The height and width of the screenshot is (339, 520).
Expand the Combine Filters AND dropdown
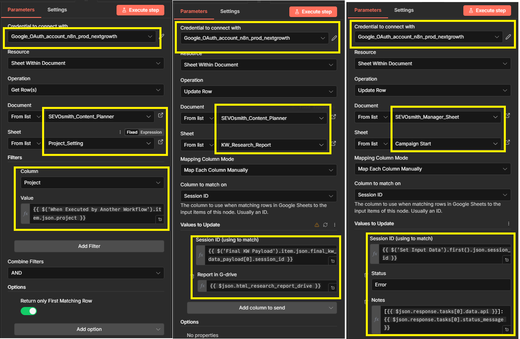click(85, 273)
